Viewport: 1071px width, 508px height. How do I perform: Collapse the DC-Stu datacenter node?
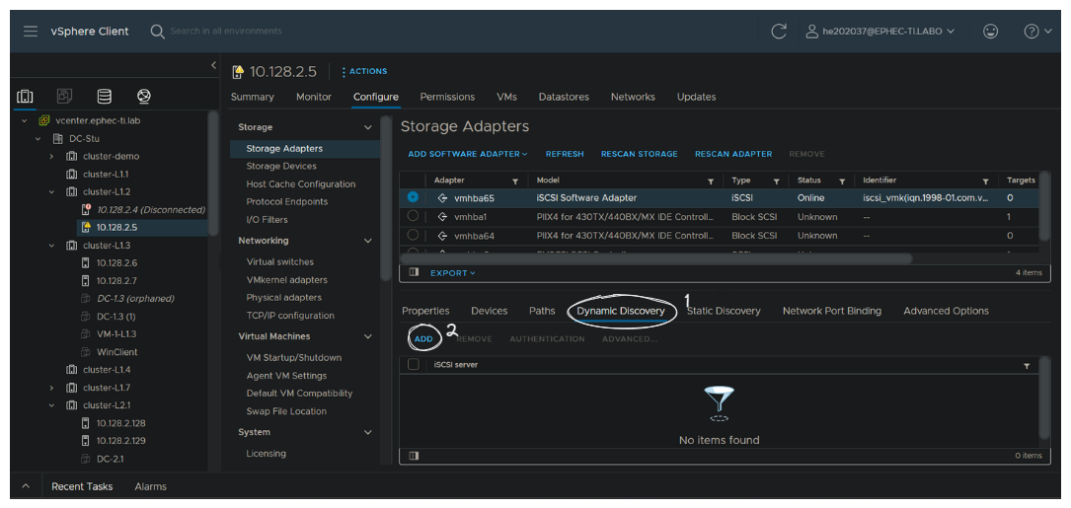38,139
